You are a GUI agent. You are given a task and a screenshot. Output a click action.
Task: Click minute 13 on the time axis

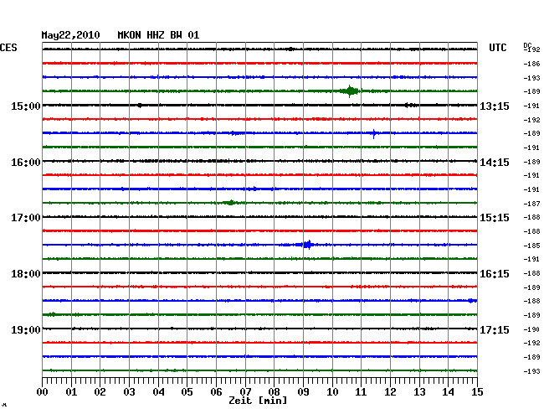point(419,391)
